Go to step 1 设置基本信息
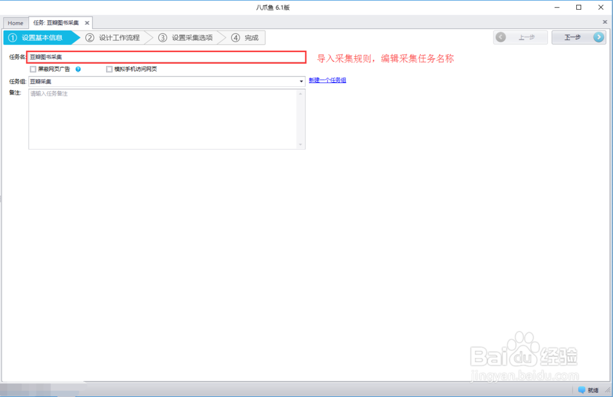Image resolution: width=613 pixels, height=397 pixels. (x=41, y=38)
